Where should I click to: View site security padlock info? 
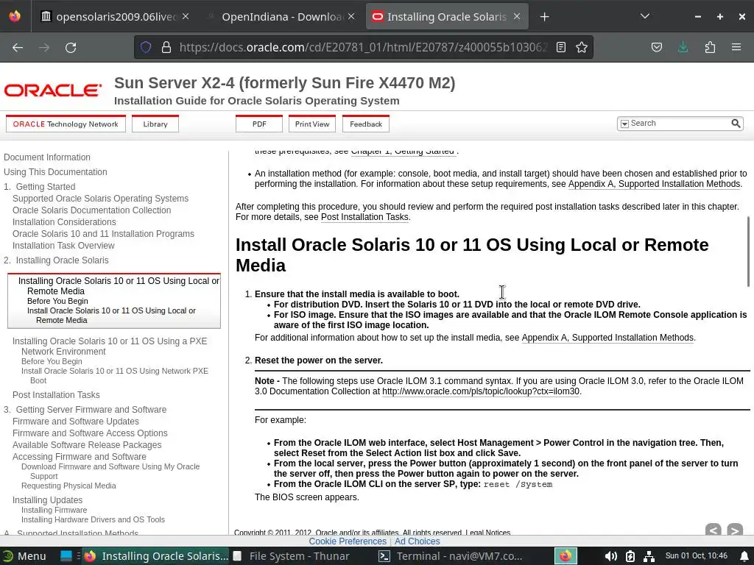[x=166, y=47]
